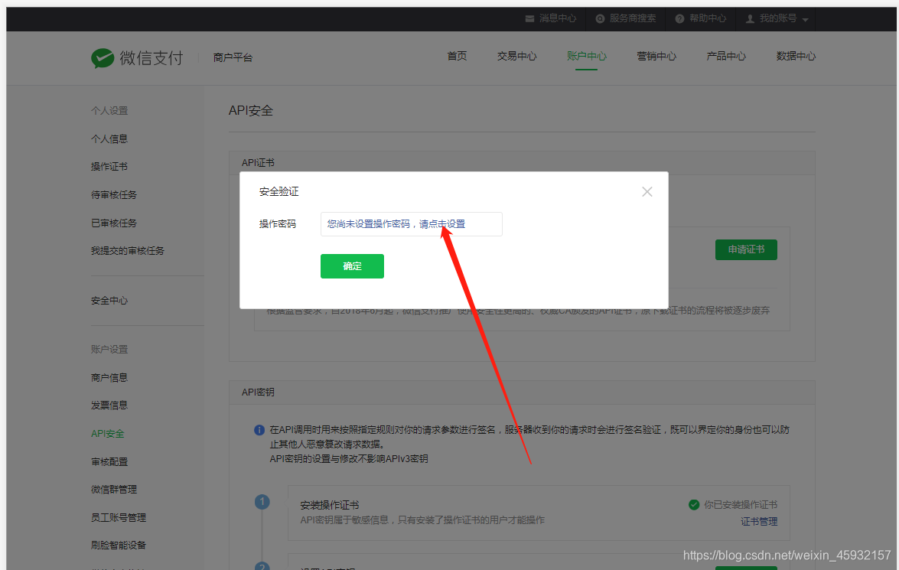The width and height of the screenshot is (899, 570).
Task: Click green check icon beside 你已安装操作证书
Action: [694, 505]
